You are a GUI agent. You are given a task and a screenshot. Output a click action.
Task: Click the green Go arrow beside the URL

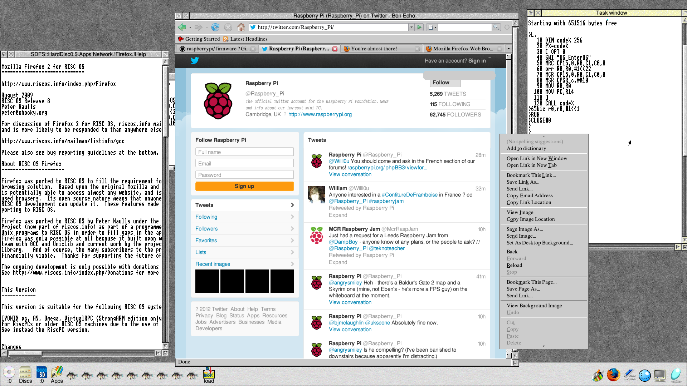pos(420,27)
